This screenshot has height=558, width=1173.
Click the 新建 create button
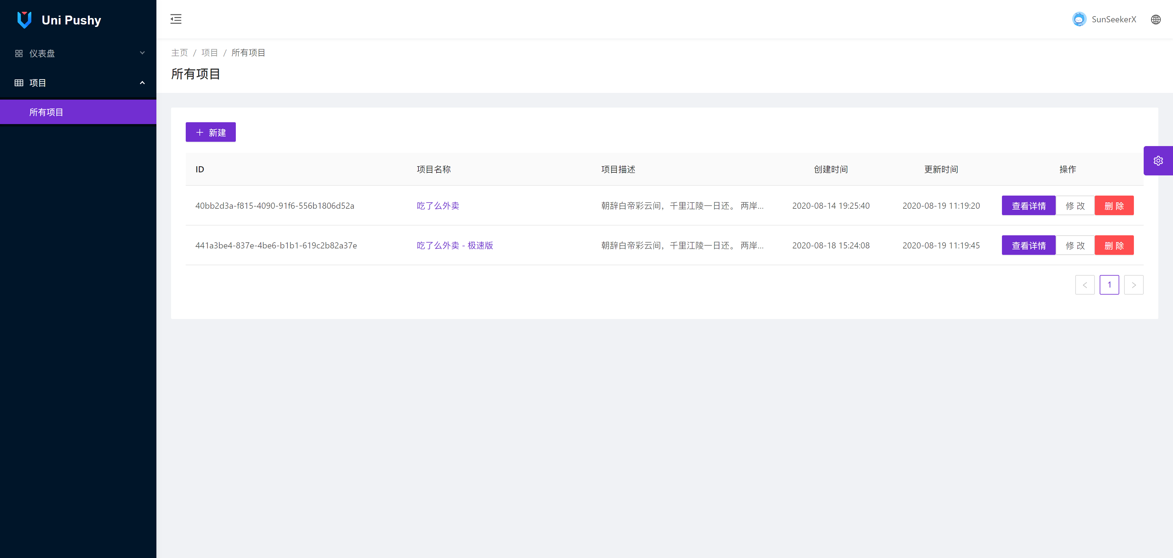[210, 132]
